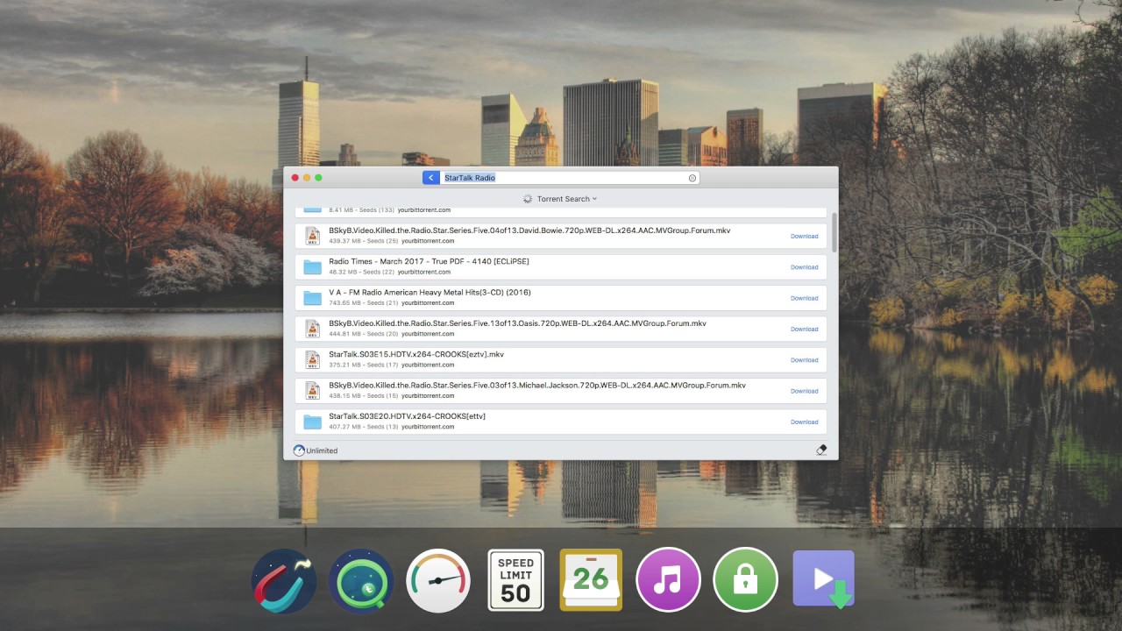
Task: Click the results list vertical scrollbar
Action: (834, 232)
